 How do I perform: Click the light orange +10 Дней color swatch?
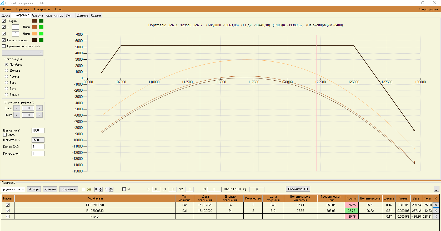(35, 34)
